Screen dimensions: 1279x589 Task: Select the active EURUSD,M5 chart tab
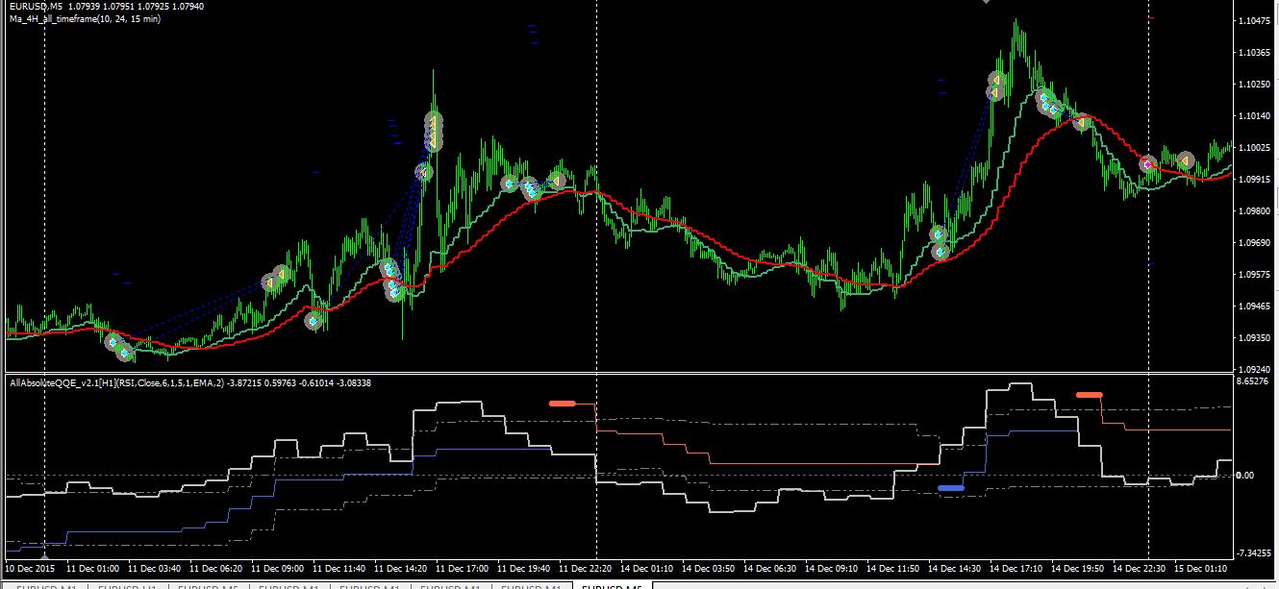point(612,586)
